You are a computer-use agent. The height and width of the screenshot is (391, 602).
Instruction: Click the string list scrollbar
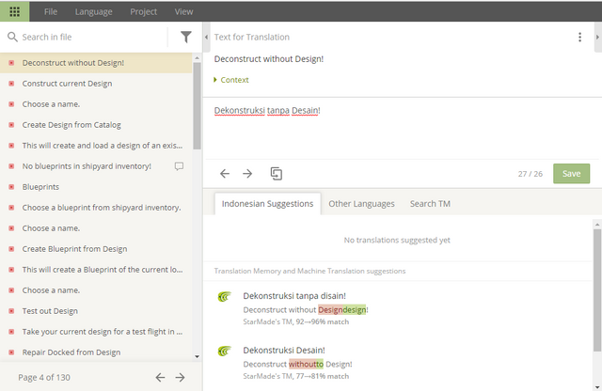[x=197, y=103]
